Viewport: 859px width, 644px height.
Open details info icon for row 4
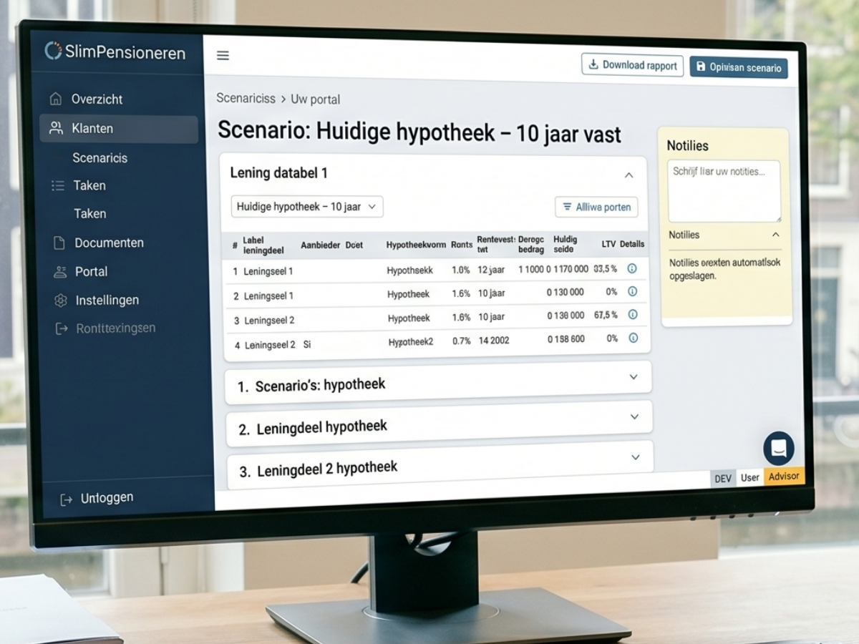pyautogui.click(x=633, y=338)
